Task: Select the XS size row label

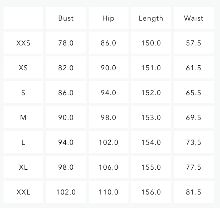Action: (23, 68)
